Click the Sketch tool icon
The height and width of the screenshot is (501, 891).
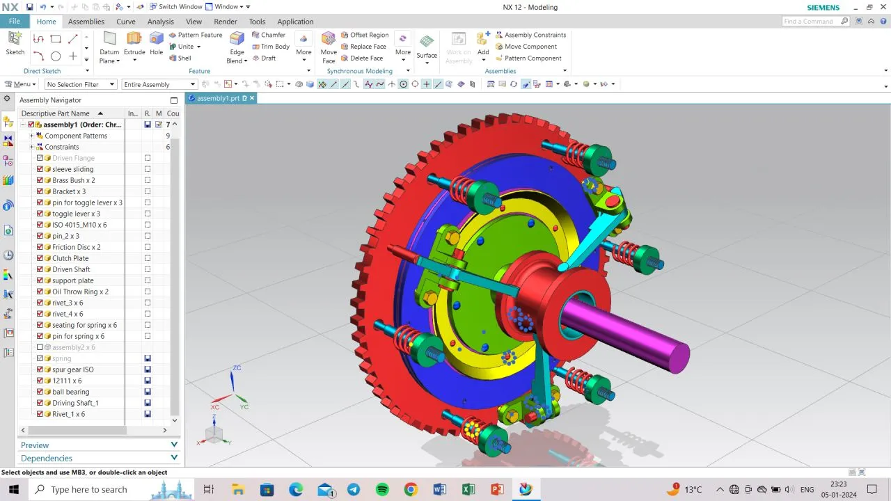click(x=15, y=39)
